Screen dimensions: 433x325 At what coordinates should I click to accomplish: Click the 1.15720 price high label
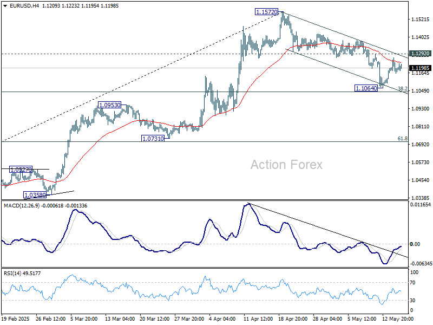(266, 12)
